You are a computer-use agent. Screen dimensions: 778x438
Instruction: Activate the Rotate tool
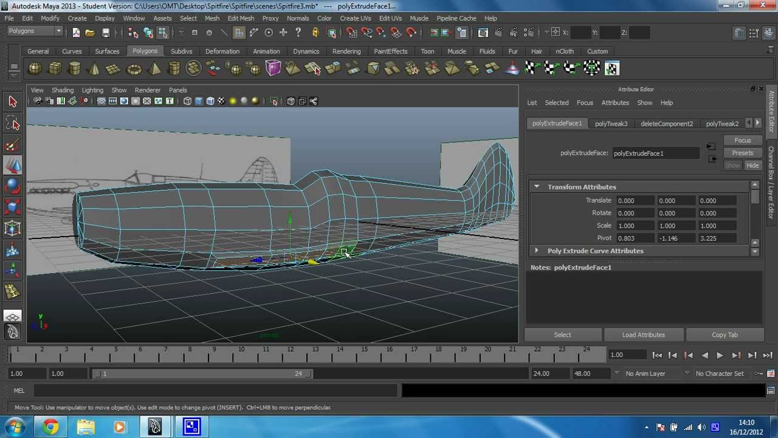tap(13, 186)
